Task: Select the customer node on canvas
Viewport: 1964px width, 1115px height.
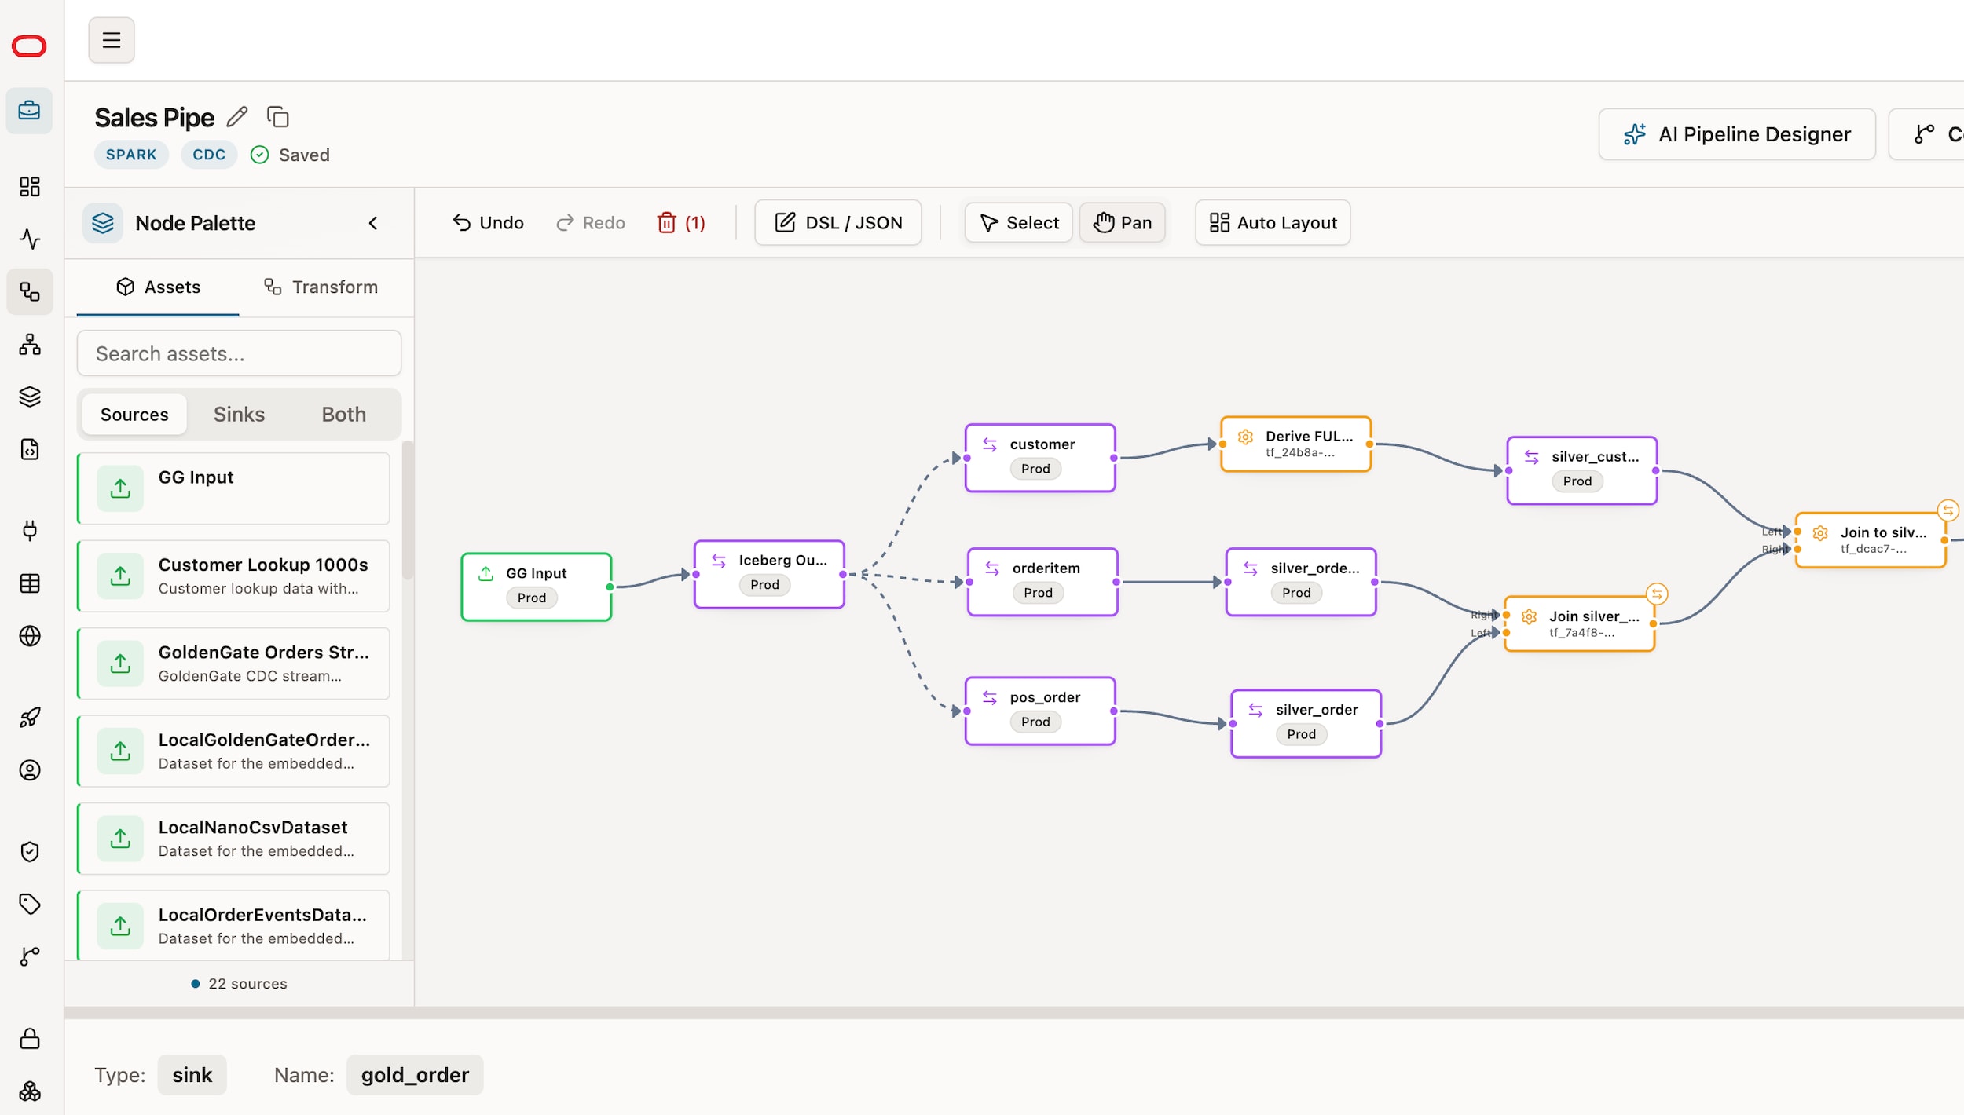Action: coord(1040,459)
